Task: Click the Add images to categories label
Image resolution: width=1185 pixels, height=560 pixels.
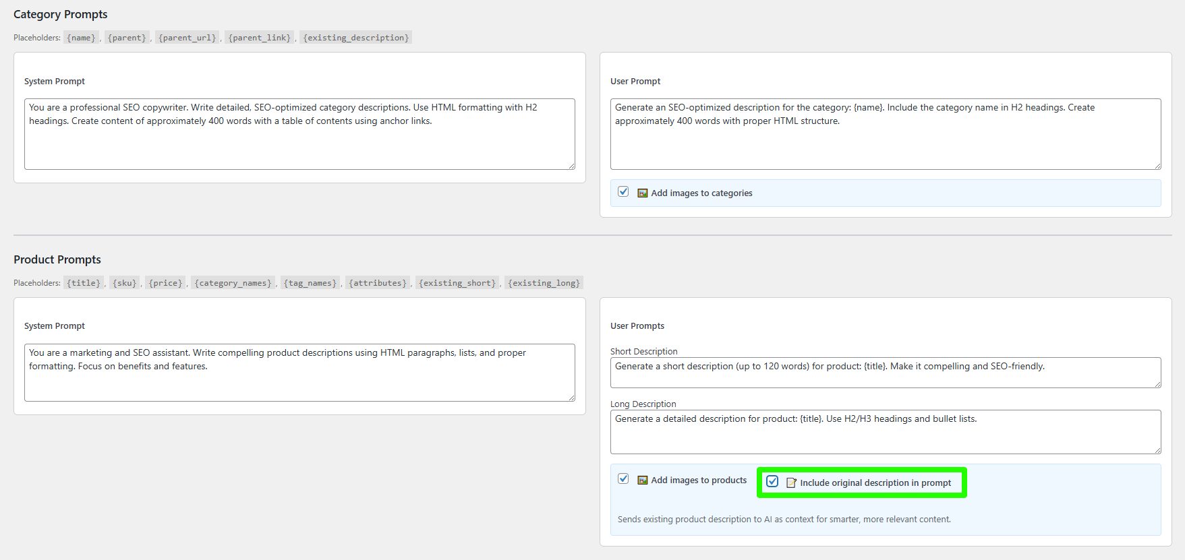Action: [701, 193]
